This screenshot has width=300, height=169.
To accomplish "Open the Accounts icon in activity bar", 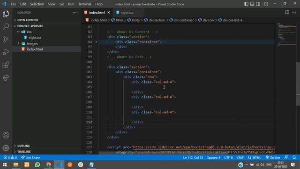I will coord(6,135).
